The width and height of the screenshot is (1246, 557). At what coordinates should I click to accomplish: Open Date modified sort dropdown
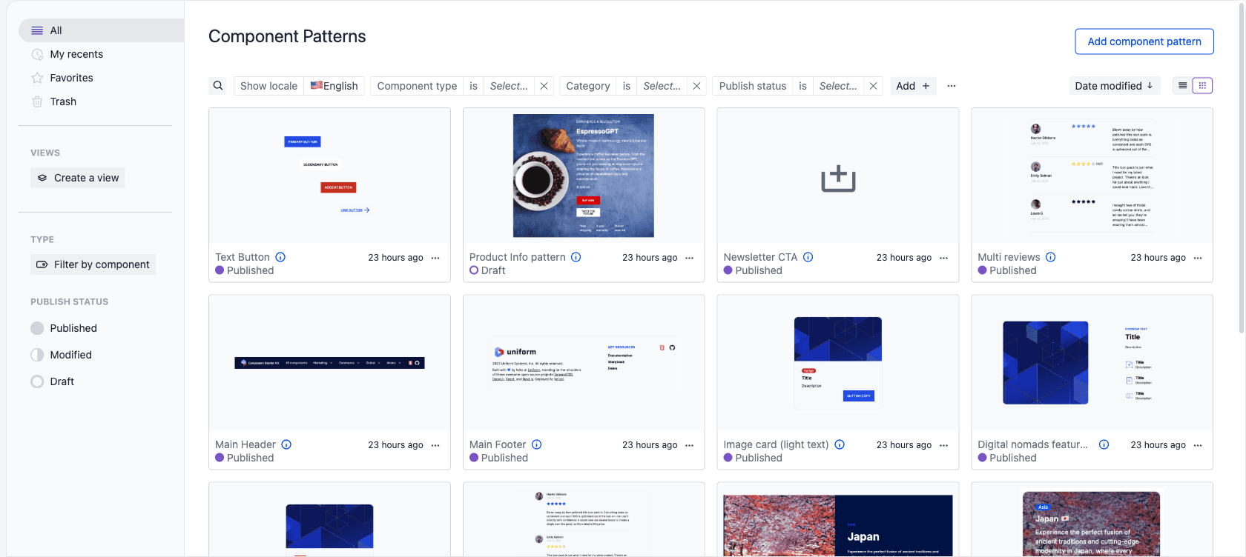1113,86
